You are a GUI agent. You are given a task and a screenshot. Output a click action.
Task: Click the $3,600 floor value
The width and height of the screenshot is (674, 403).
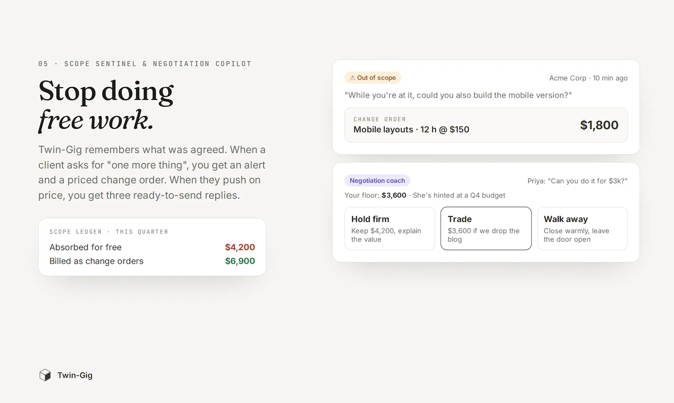click(x=394, y=195)
